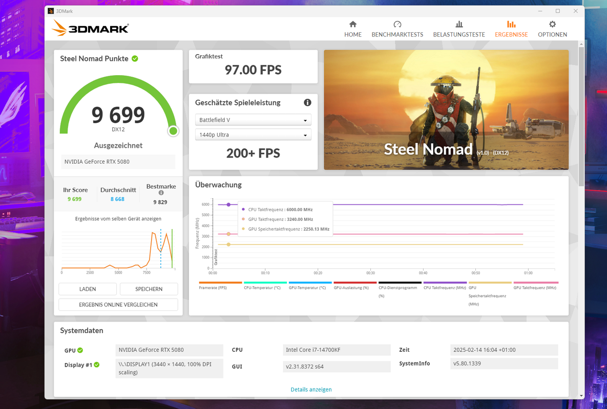Toggle CPU-Dienstprogramm black legend entry

400,290
